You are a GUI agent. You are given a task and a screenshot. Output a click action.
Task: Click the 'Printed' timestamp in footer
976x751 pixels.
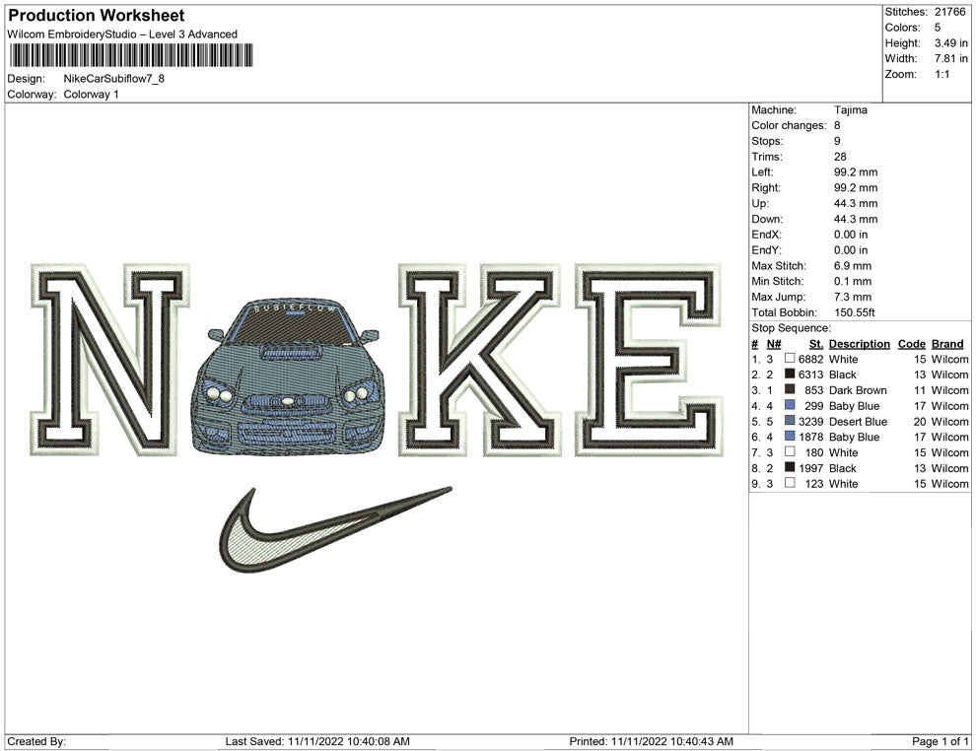tap(651, 741)
